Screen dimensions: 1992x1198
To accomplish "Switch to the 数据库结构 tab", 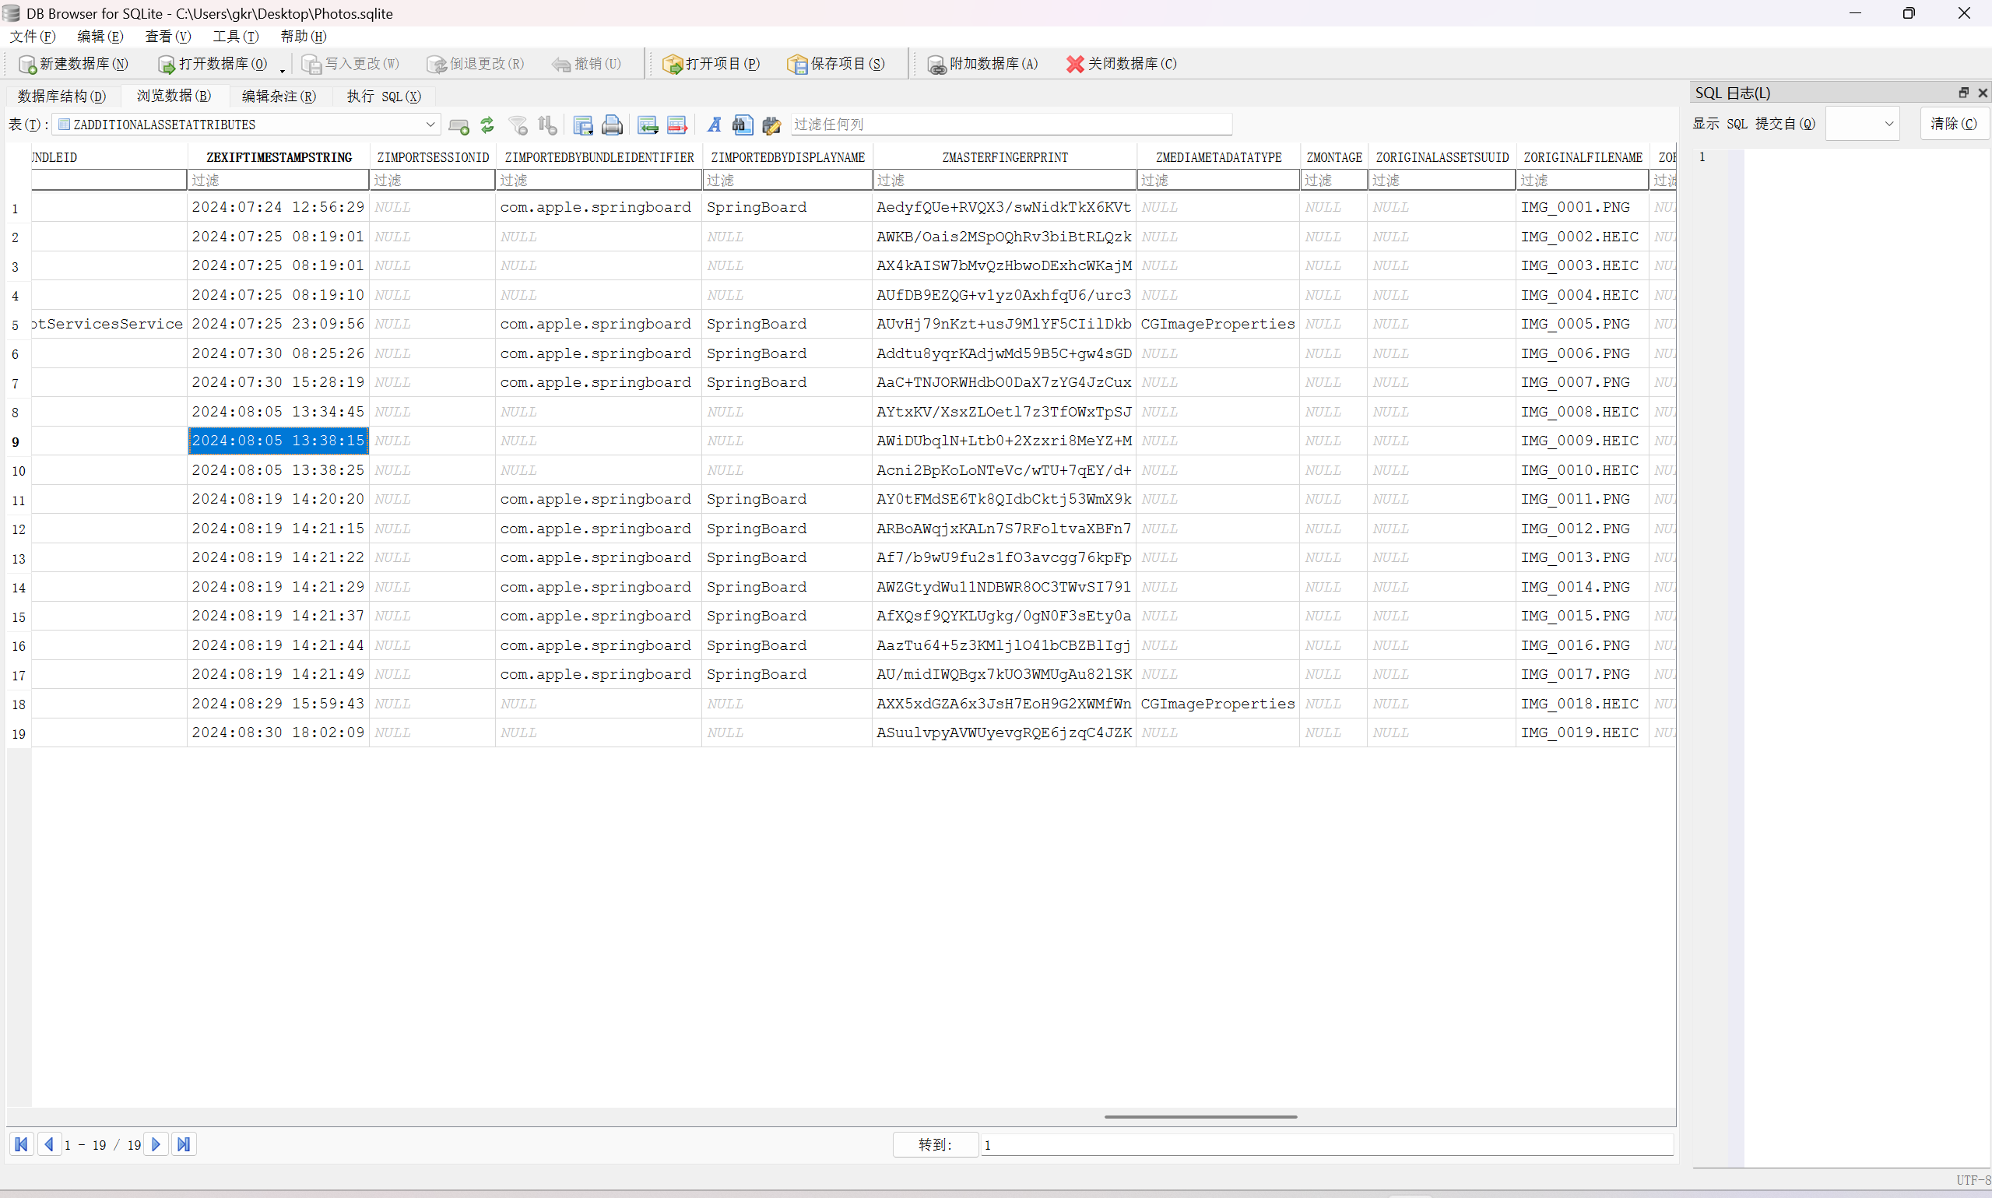I will point(62,96).
